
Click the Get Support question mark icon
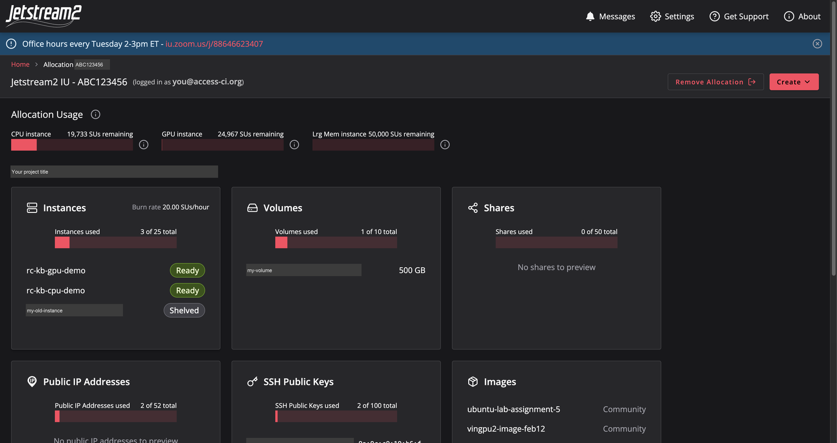tap(715, 16)
